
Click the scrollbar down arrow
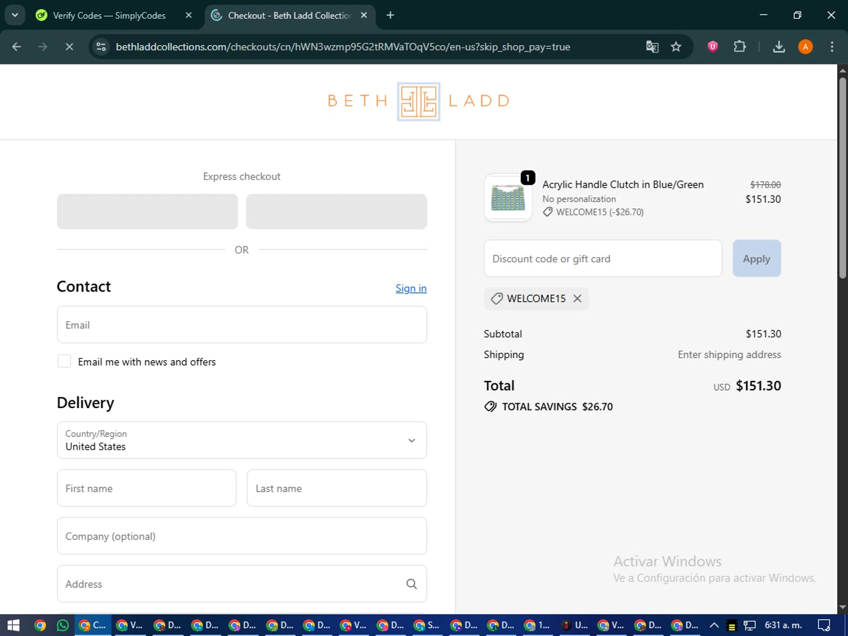click(842, 608)
